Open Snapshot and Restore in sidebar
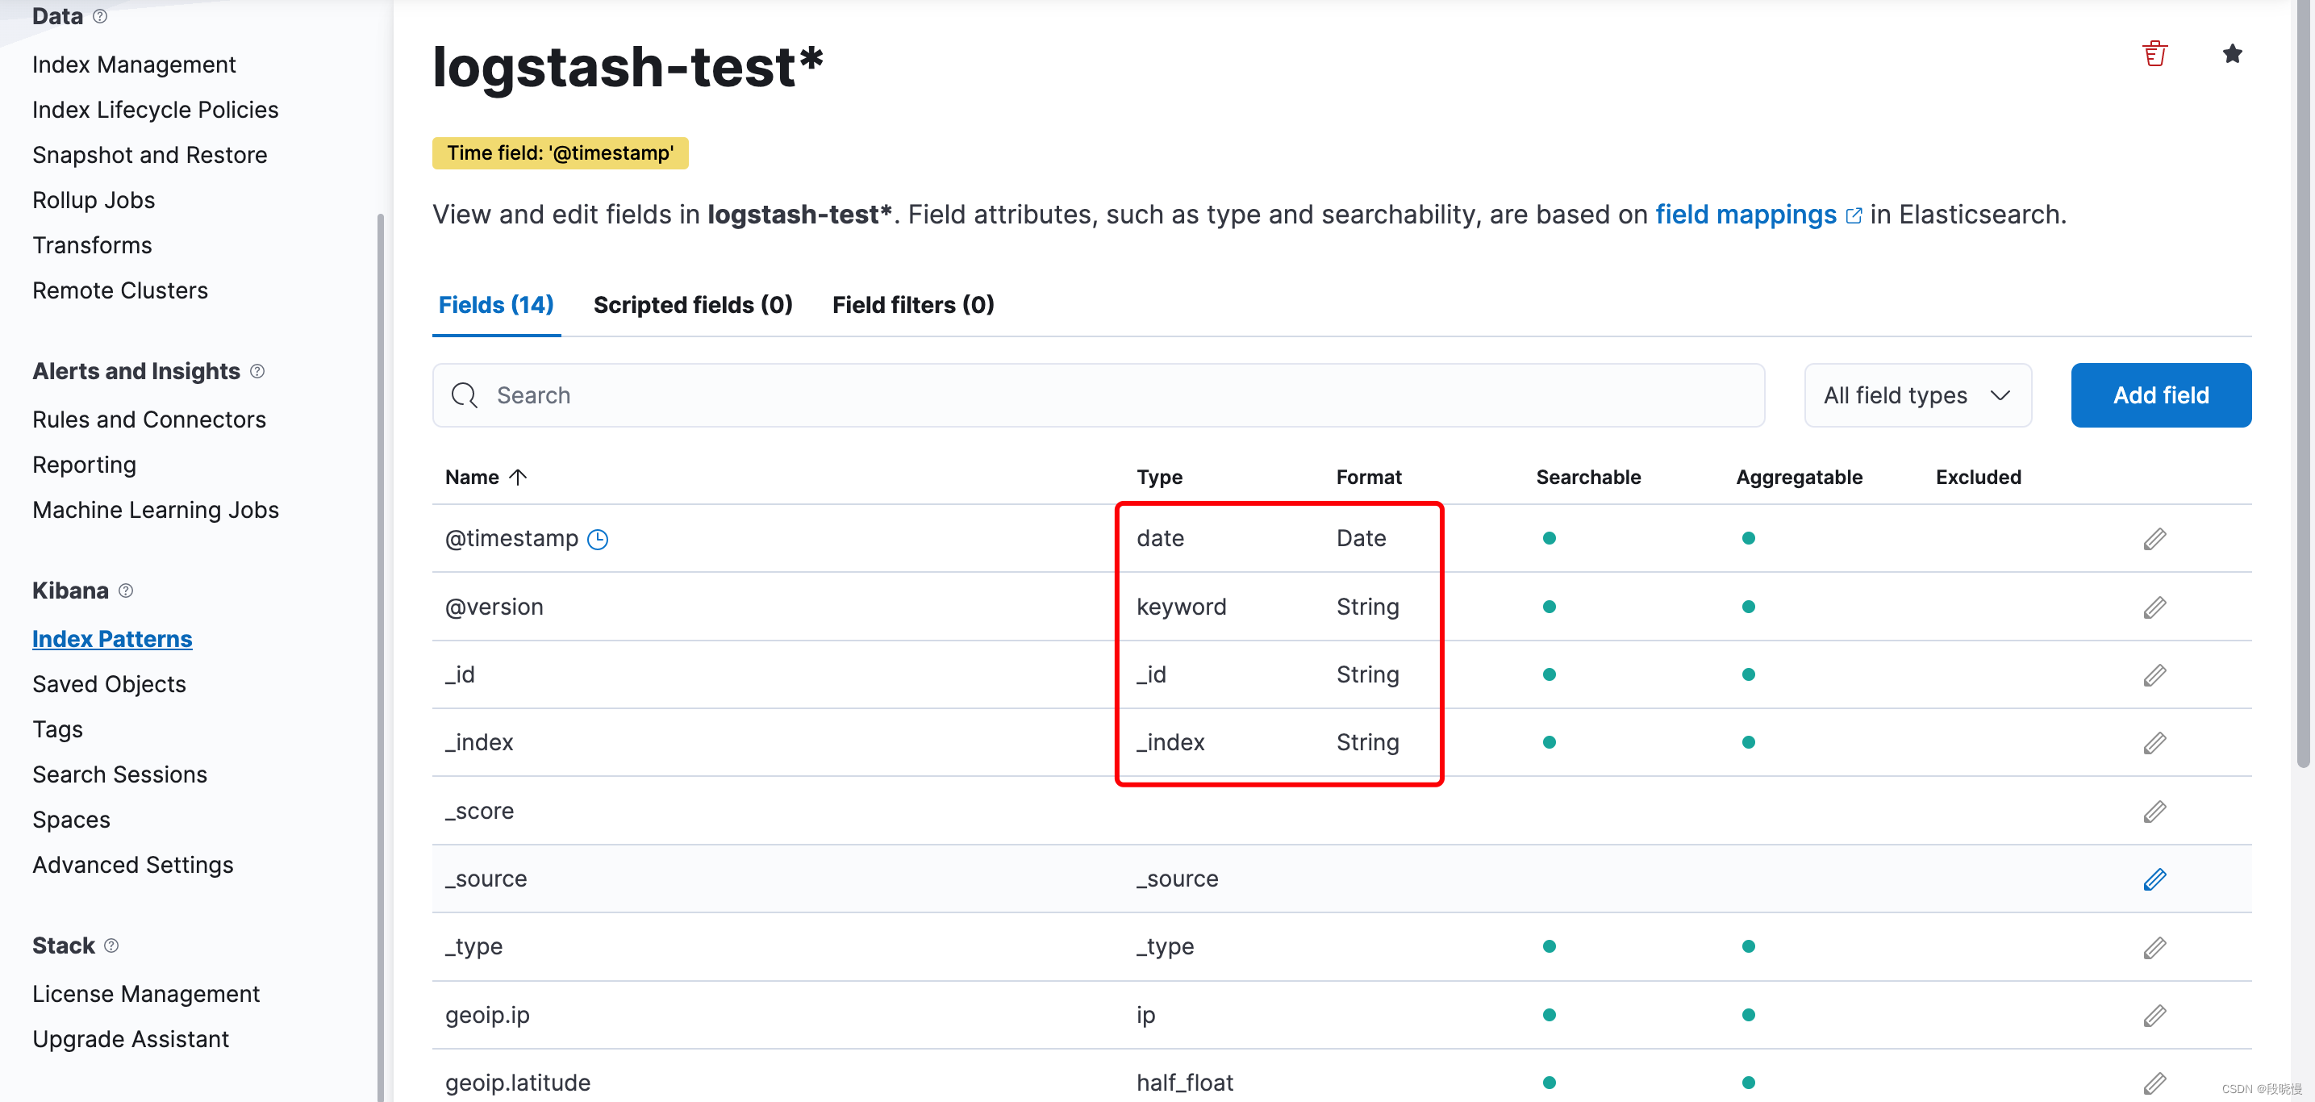This screenshot has width=2315, height=1102. click(x=150, y=155)
